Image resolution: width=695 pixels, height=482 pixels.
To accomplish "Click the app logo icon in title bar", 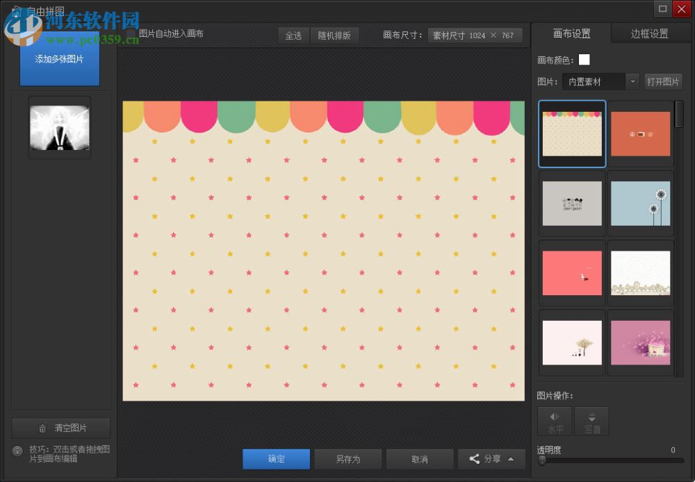I will (x=17, y=9).
